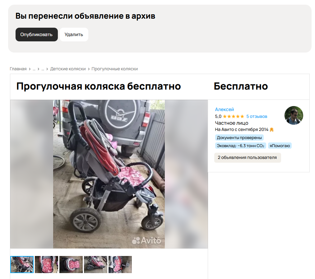315x279 pixels.
Task: Click the Эковклад CO₂ badge
Action: coord(240,146)
